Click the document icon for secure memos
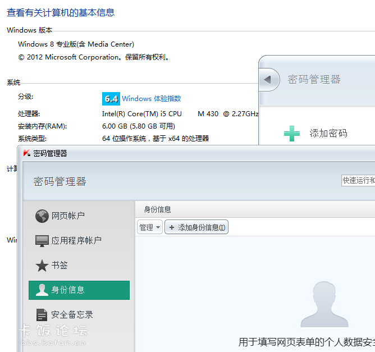The image size is (375, 352). click(x=42, y=315)
